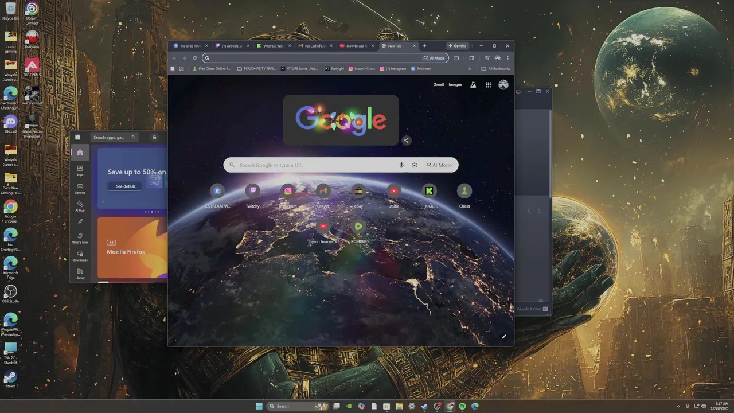The width and height of the screenshot is (734, 413).
Task: Open the Google apps grid icon
Action: point(488,85)
